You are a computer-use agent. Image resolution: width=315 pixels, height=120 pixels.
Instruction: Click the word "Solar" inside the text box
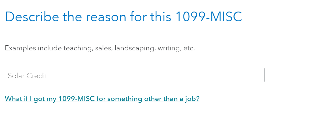16,76
